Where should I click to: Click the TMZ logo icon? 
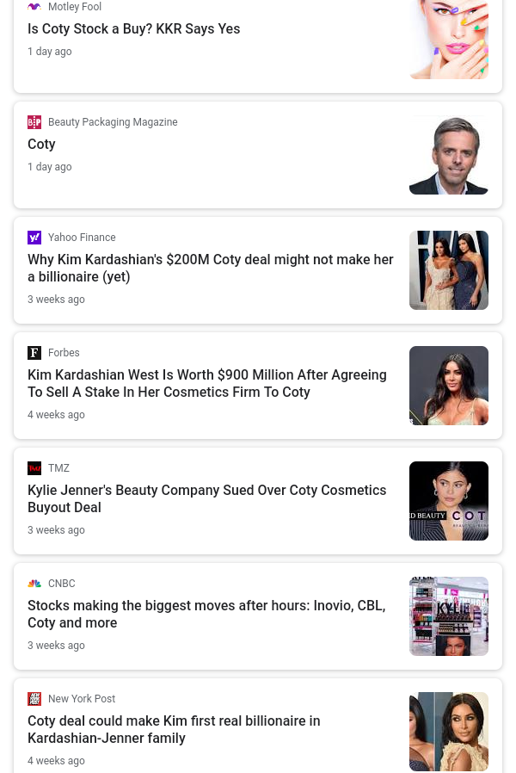[x=34, y=468]
